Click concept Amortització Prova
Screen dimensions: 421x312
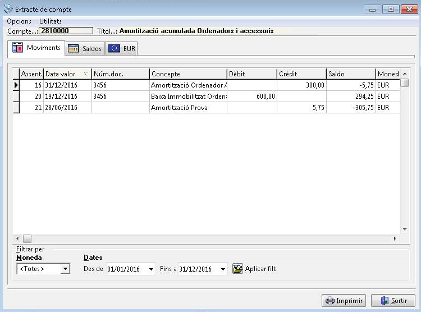coord(188,108)
